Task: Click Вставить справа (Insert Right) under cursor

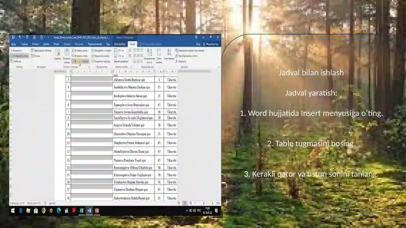Action: [80, 61]
